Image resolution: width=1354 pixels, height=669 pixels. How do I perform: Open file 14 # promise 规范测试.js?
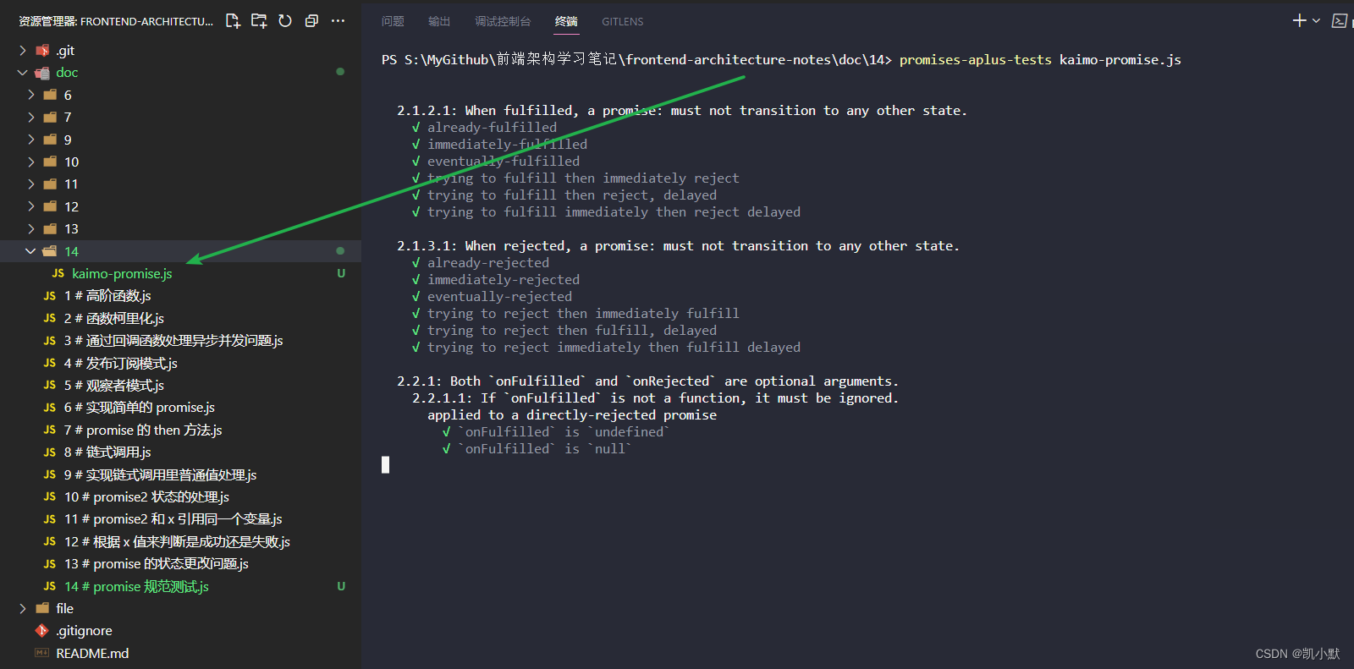(136, 587)
